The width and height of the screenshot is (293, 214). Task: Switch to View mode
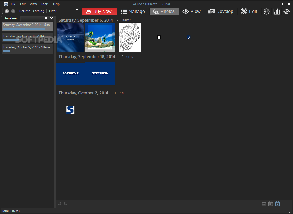click(192, 11)
